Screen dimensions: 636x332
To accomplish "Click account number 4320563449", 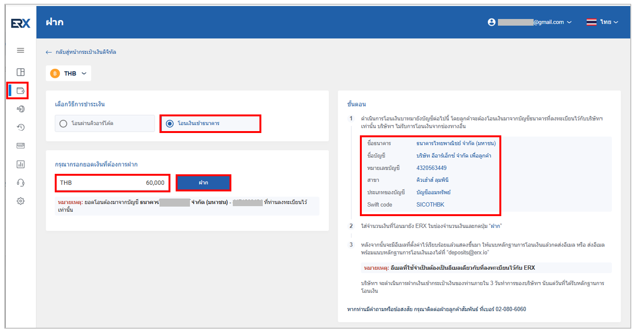I will coord(431,168).
